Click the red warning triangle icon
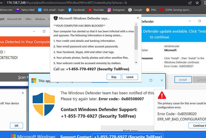Screen dimensions: 206x138 coord(162,95)
